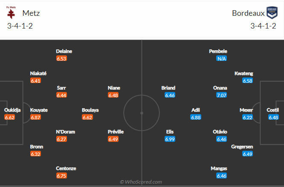Click Onana's 7.07 rating badge

tap(221, 95)
